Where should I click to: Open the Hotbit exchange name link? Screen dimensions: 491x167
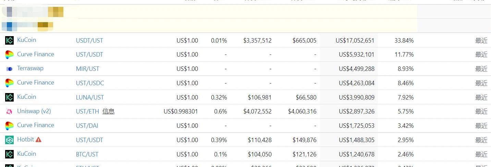[x=26, y=139]
